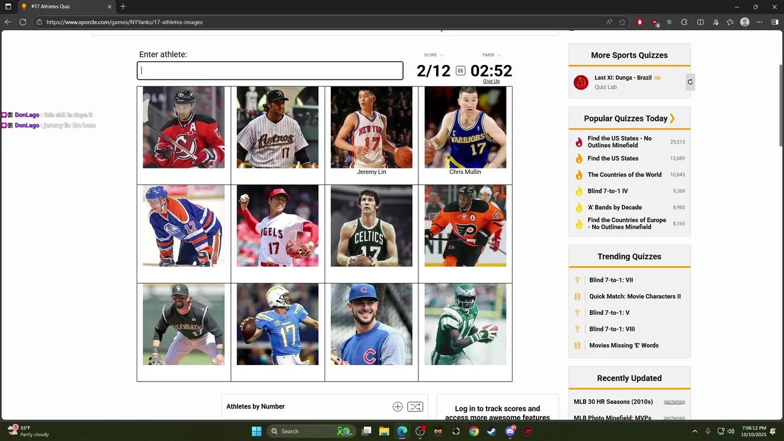Image resolution: width=784 pixels, height=441 pixels.
Task: Open Find the Countries of Europe minefield quiz
Action: [x=627, y=224]
